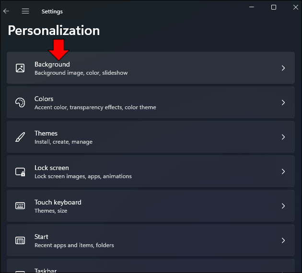
Task: Click the Themes paintbrush icon
Action: (x=20, y=137)
